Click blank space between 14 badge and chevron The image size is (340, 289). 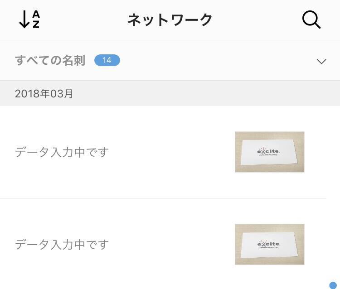click(218, 60)
